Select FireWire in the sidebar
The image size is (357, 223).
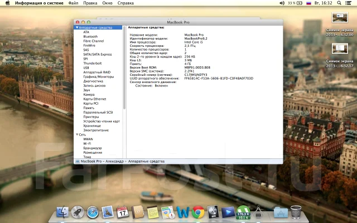click(x=89, y=46)
